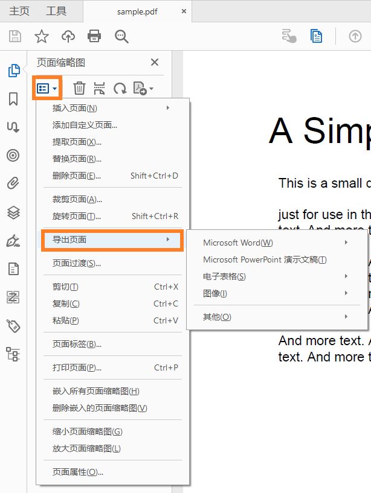Open the content sidebar page icon

point(13,269)
